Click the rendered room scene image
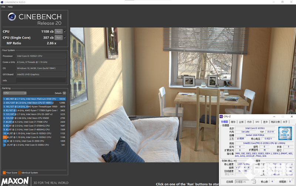 (x=183, y=95)
